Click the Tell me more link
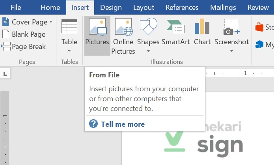This screenshot has width=274, height=165. click(123, 124)
